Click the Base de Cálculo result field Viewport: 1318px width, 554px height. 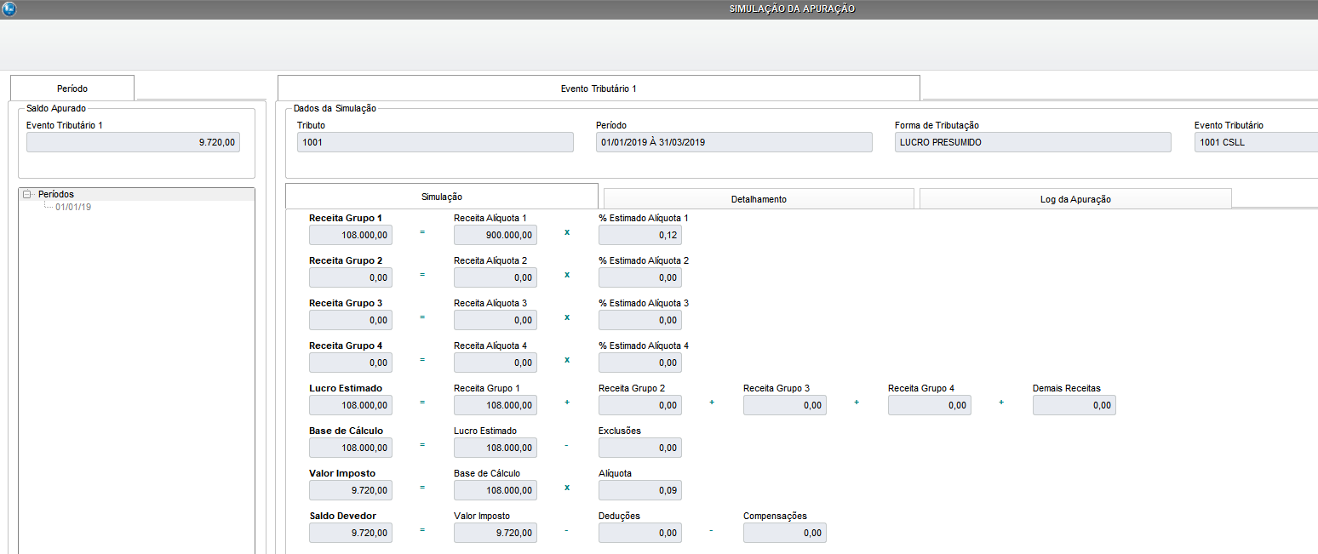(351, 448)
